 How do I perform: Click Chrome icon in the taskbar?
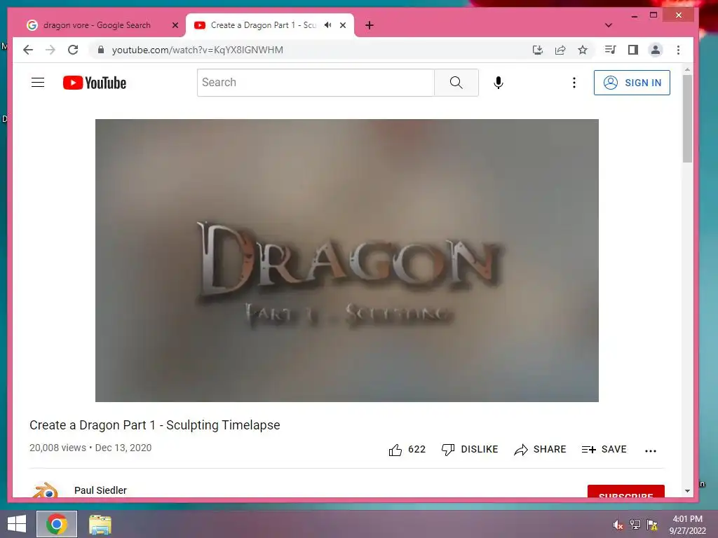point(57,524)
